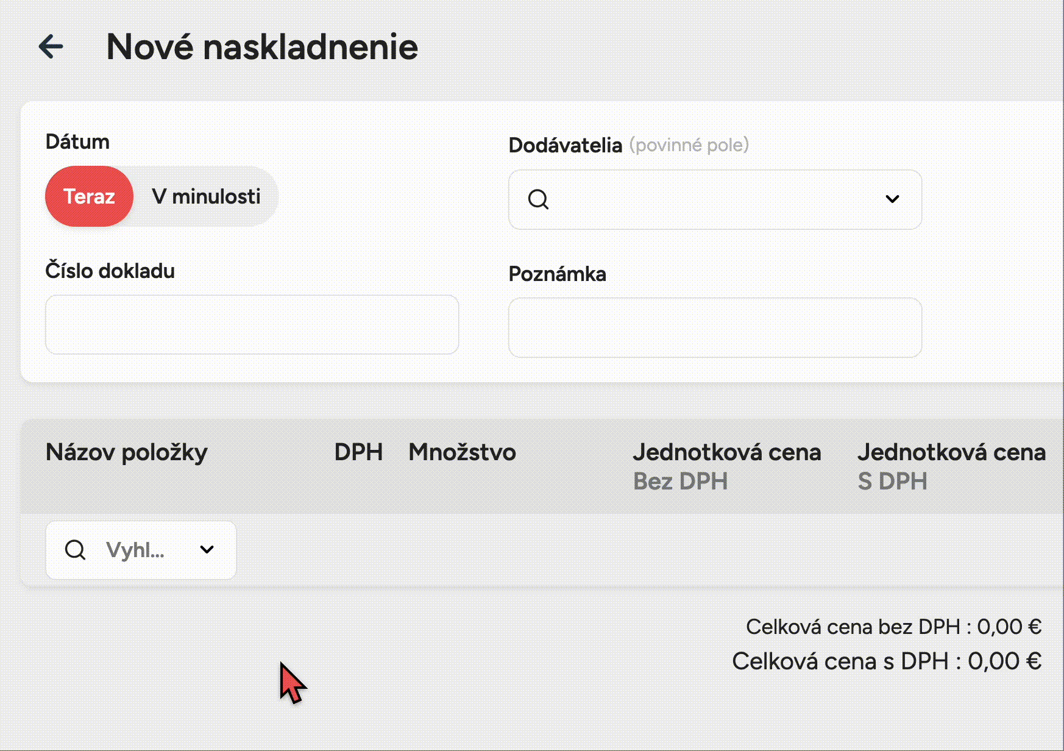This screenshot has height=751, width=1064.
Task: Select the Teraz date option
Action: (x=89, y=196)
